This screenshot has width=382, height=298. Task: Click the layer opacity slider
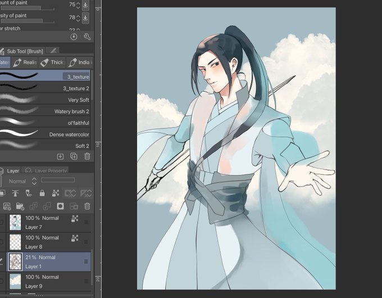pyautogui.click(x=58, y=180)
